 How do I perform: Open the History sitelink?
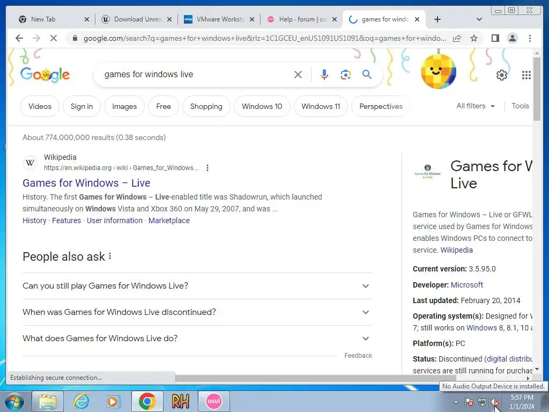coord(34,220)
